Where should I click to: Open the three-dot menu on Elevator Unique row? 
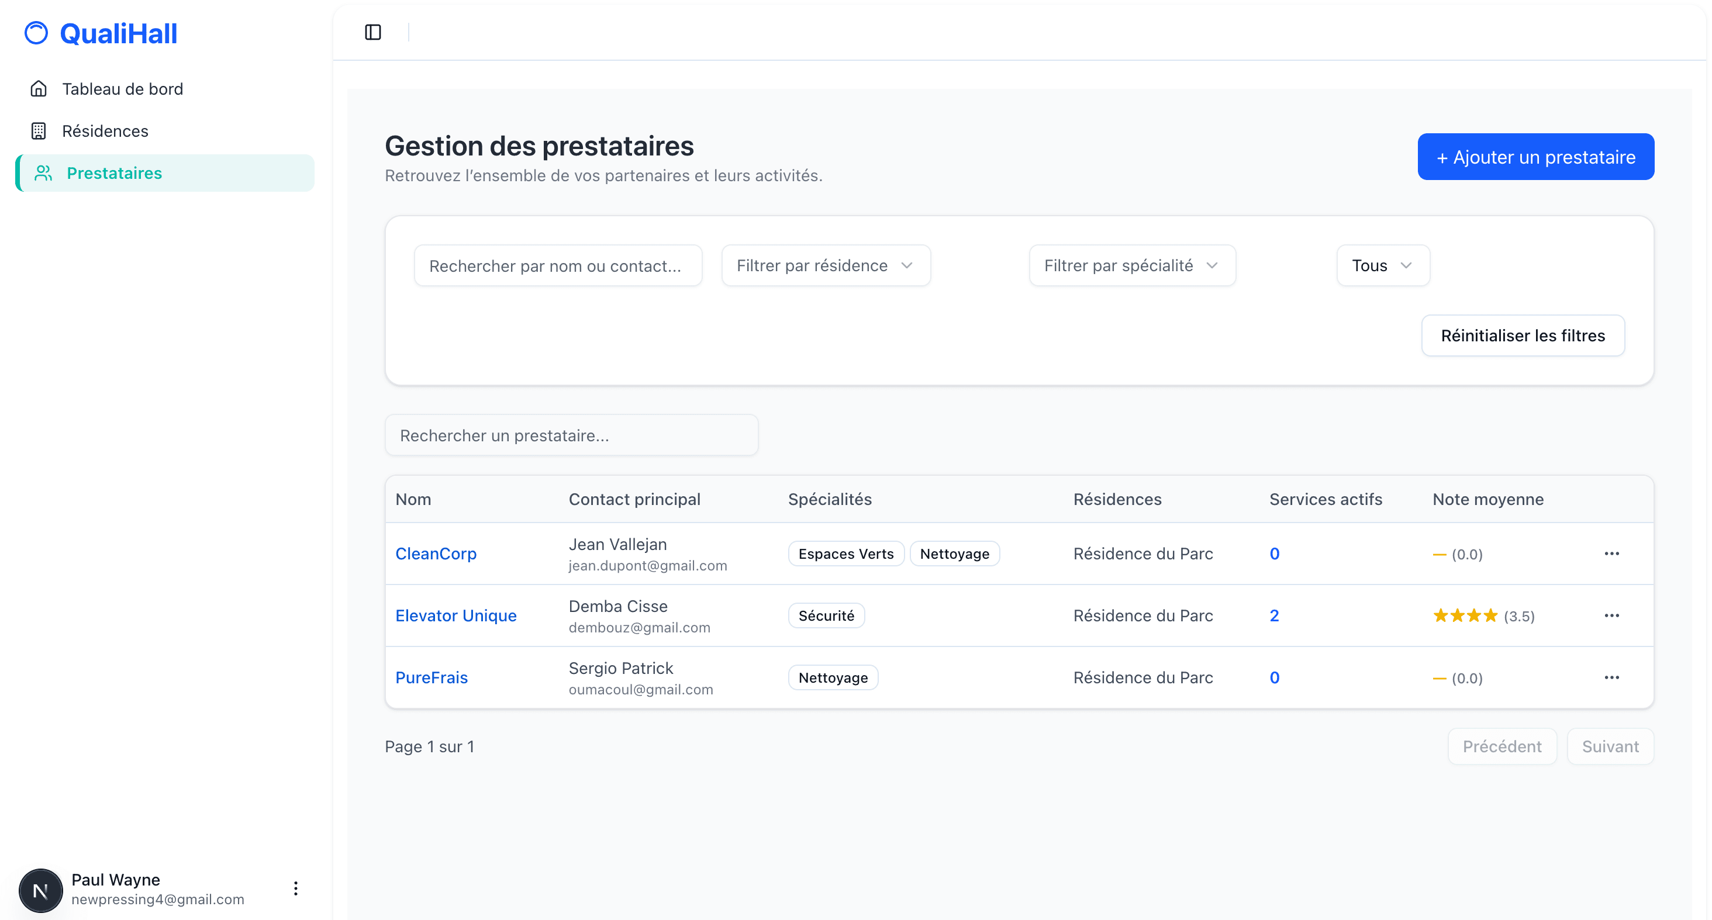pos(1613,615)
